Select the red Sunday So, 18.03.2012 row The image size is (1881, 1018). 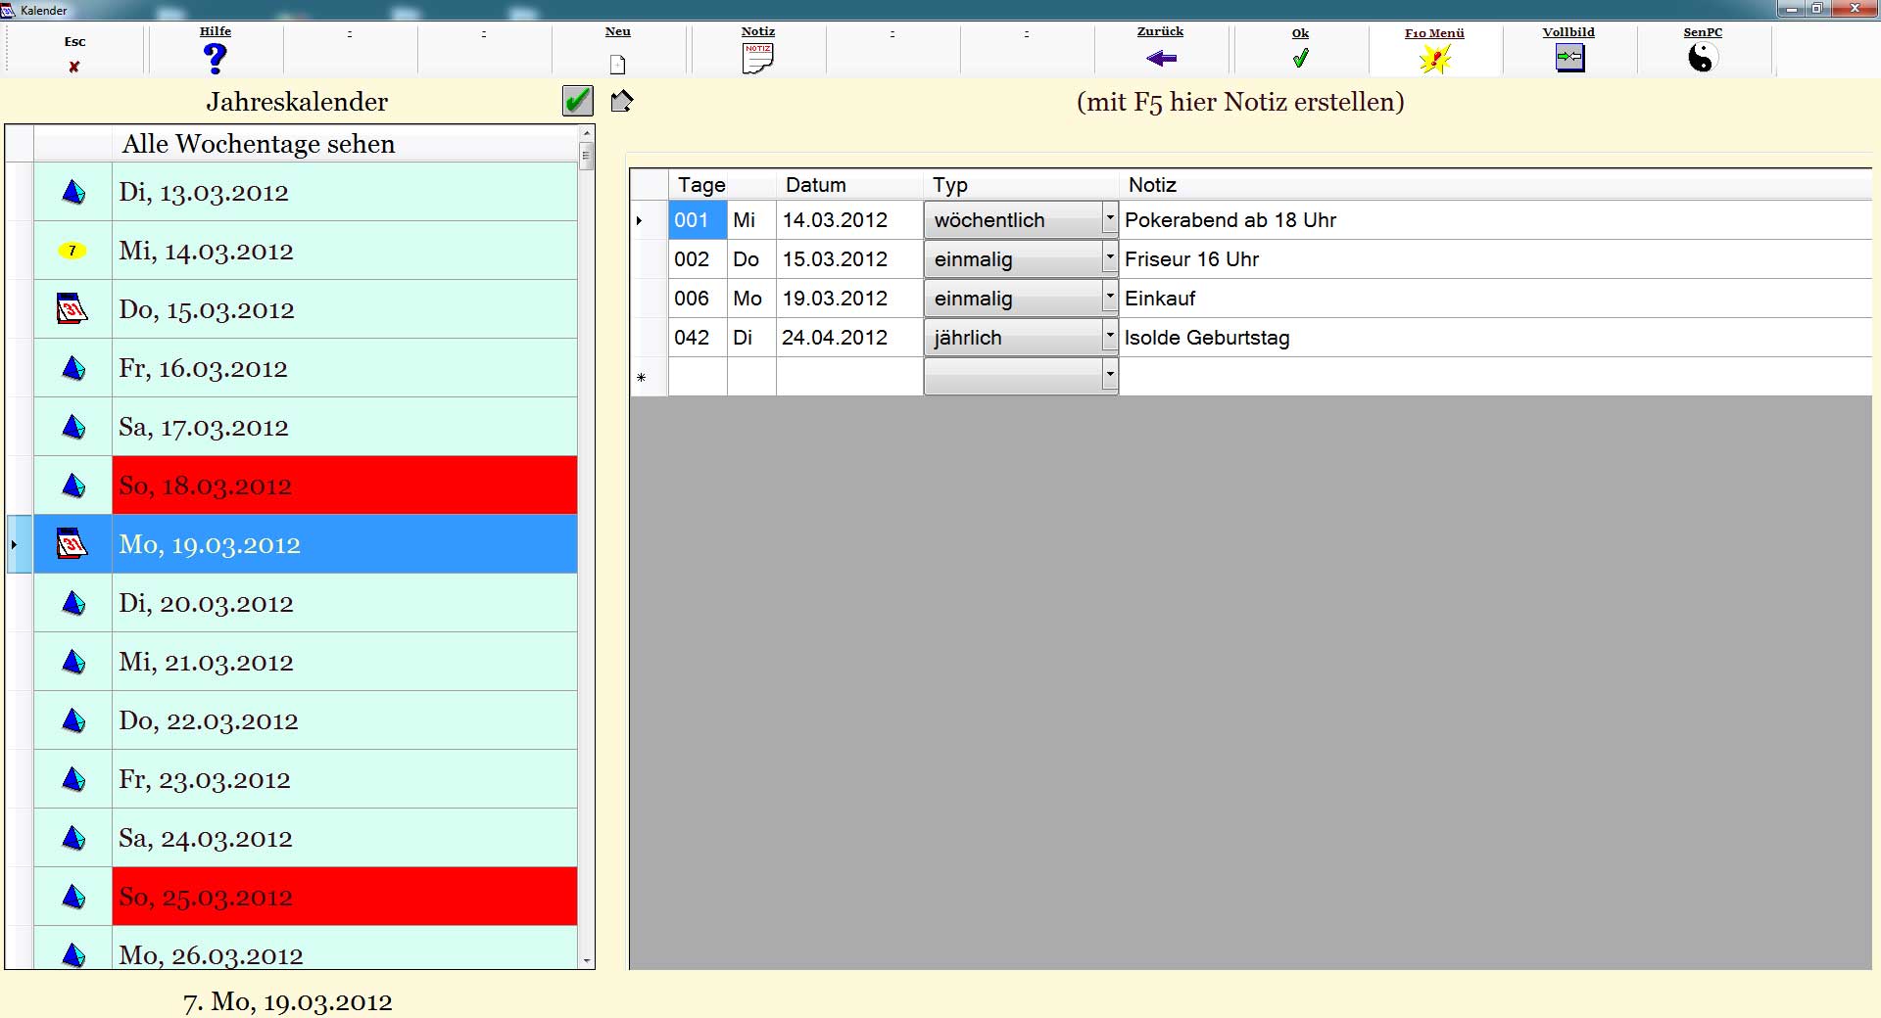click(x=343, y=486)
